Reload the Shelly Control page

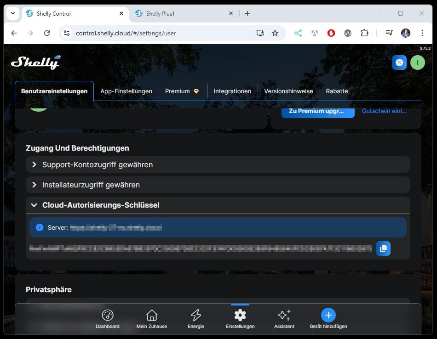47,33
